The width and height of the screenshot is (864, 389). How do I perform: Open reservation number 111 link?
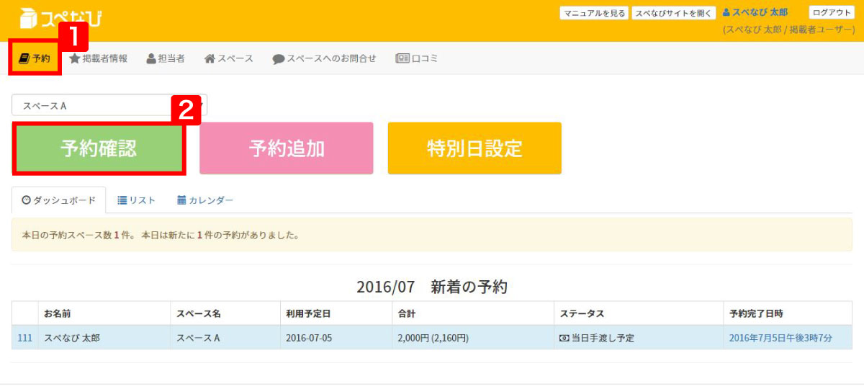[x=24, y=337]
